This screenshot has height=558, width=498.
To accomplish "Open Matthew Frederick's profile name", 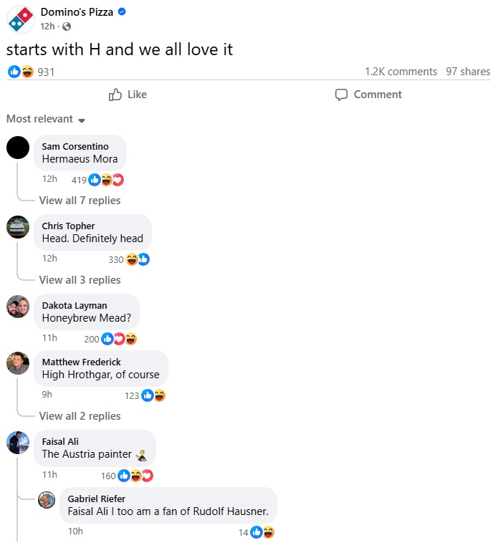I will coord(81,362).
